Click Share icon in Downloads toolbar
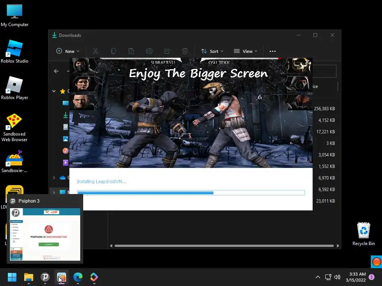The height and width of the screenshot is (286, 382). (x=167, y=51)
